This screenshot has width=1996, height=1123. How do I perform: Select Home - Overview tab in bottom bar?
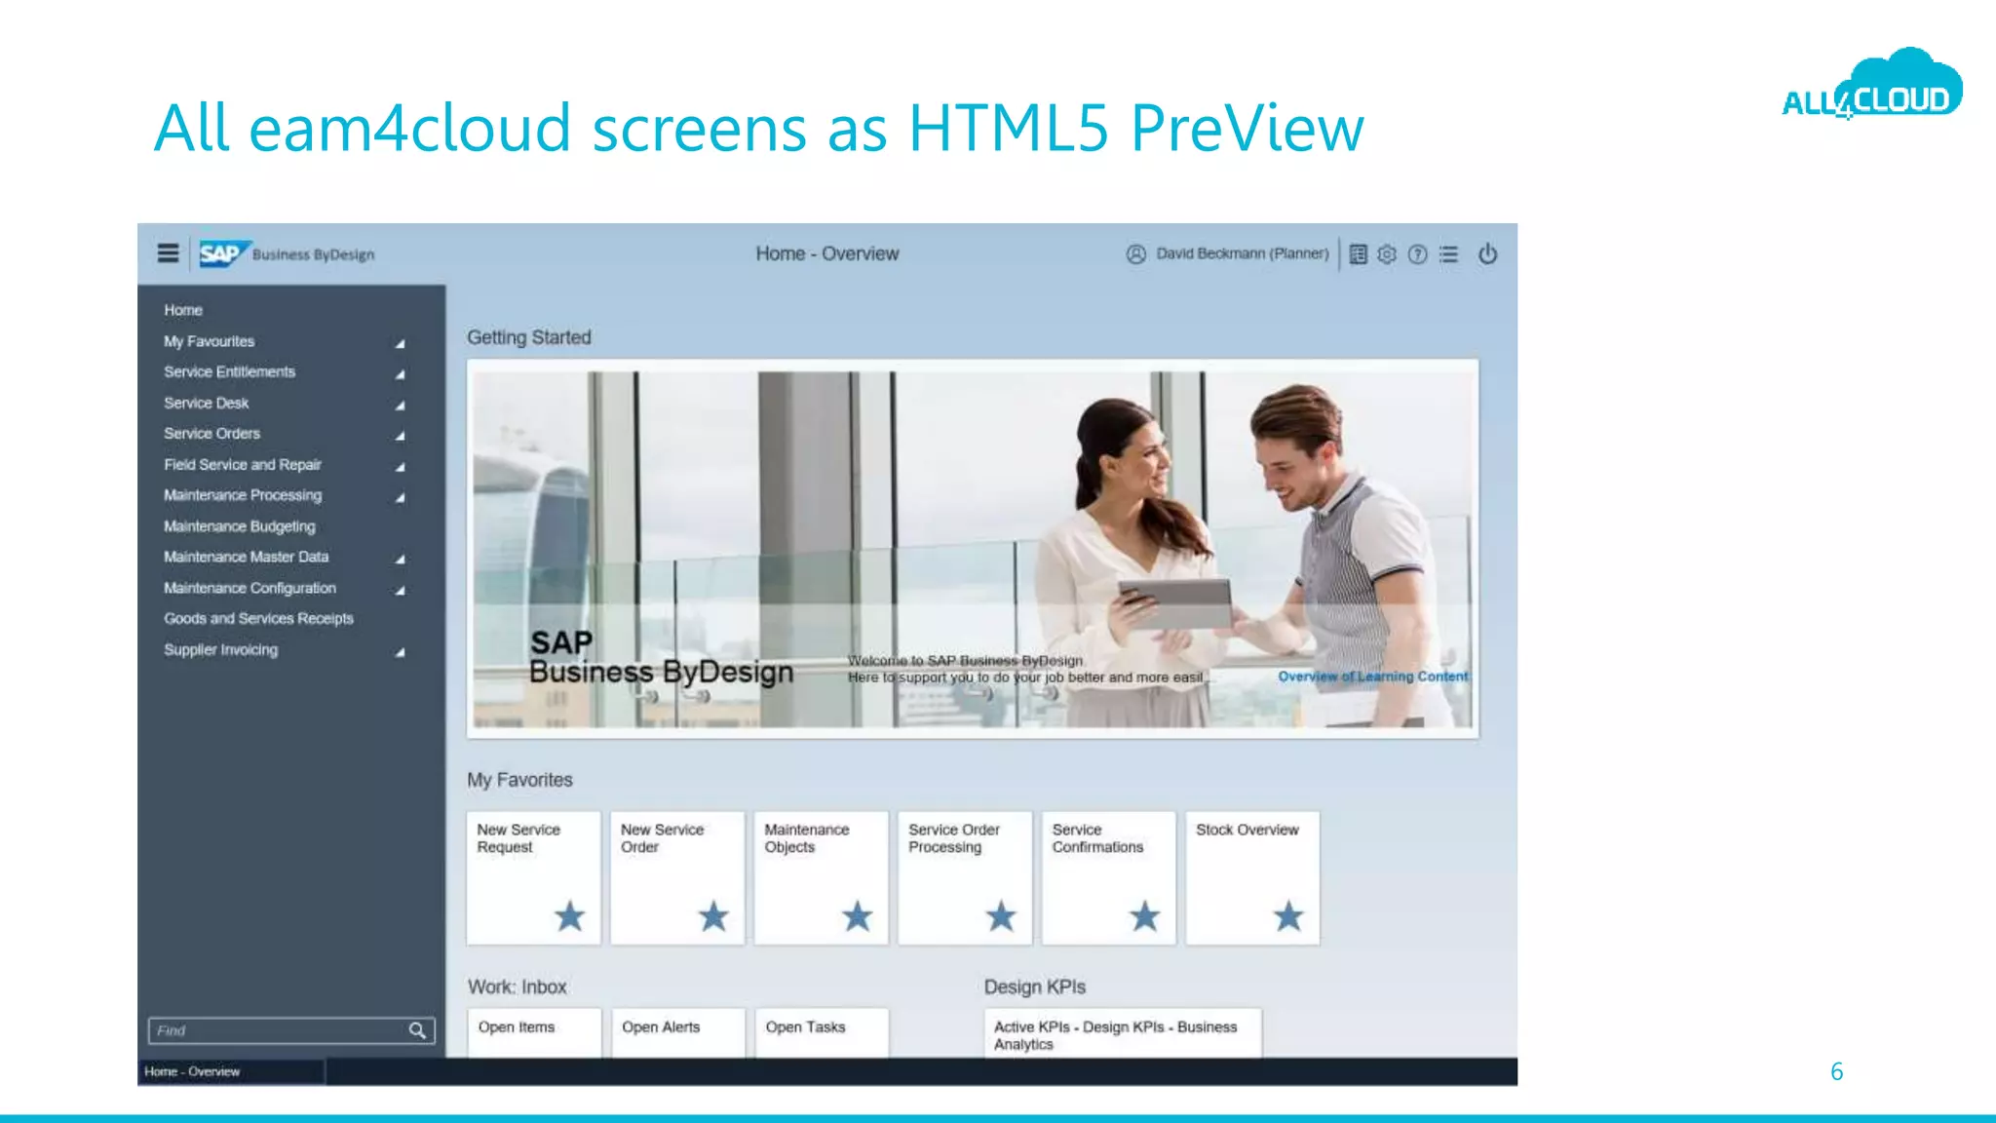[231, 1071]
